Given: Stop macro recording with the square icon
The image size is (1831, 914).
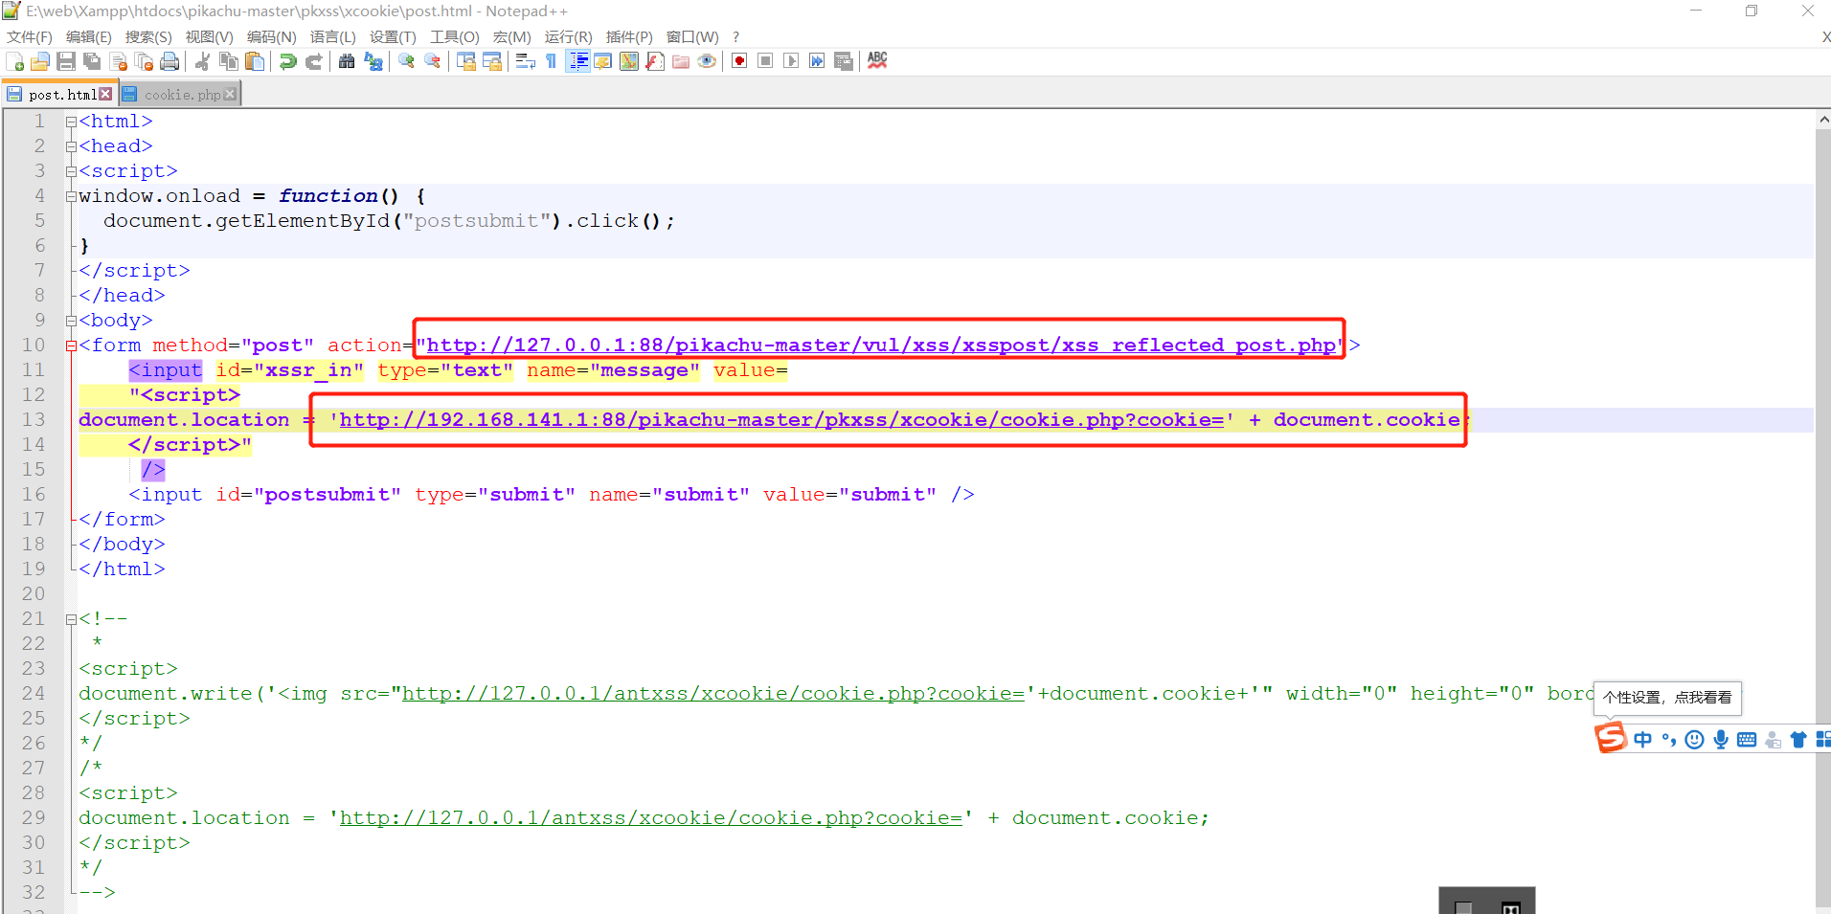Looking at the screenshot, I should tap(765, 61).
